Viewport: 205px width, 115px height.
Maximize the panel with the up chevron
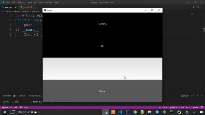point(198,96)
